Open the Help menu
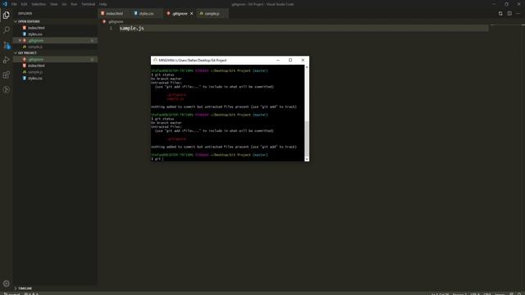The image size is (525, 295). [x=103, y=4]
